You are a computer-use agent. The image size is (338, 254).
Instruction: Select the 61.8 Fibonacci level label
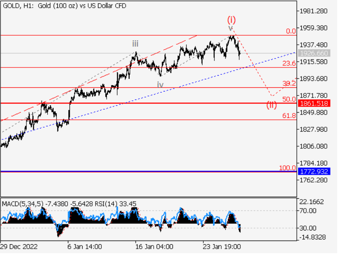click(x=289, y=116)
